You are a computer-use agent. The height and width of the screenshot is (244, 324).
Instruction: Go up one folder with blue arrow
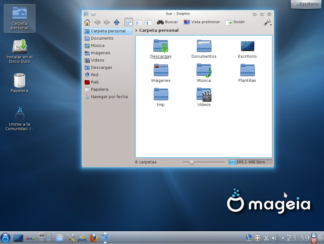[117, 22]
